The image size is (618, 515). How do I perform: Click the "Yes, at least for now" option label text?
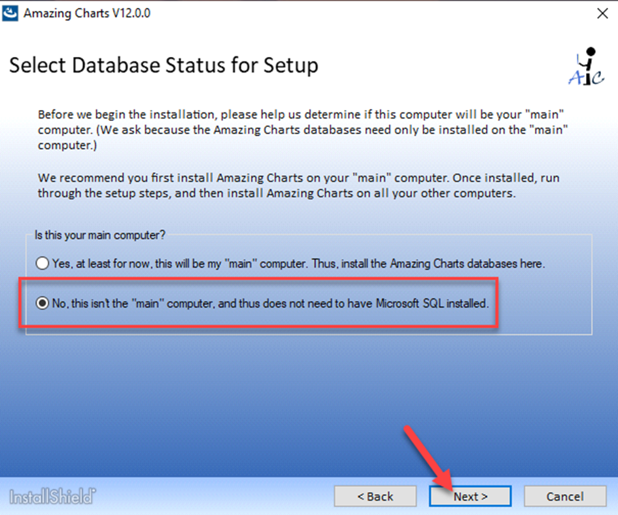[x=298, y=264]
